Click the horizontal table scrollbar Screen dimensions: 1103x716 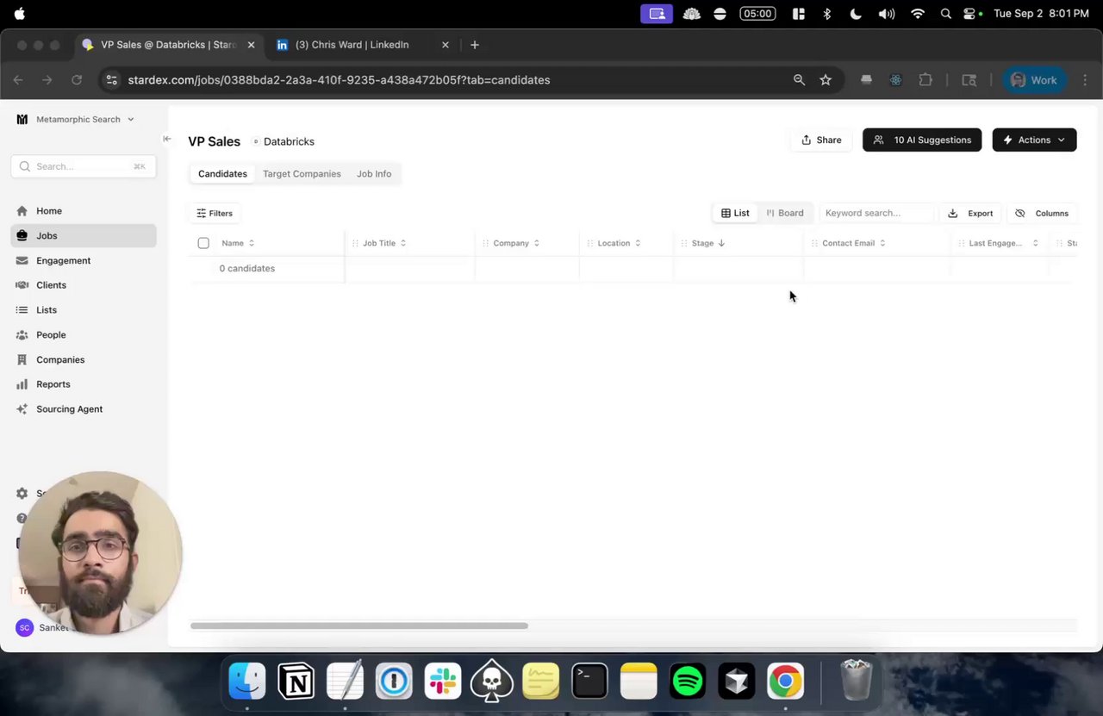359,626
